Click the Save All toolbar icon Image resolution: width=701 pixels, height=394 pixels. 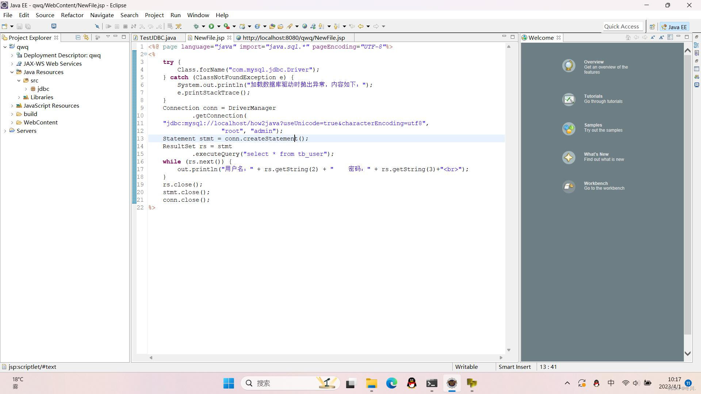pos(28,26)
